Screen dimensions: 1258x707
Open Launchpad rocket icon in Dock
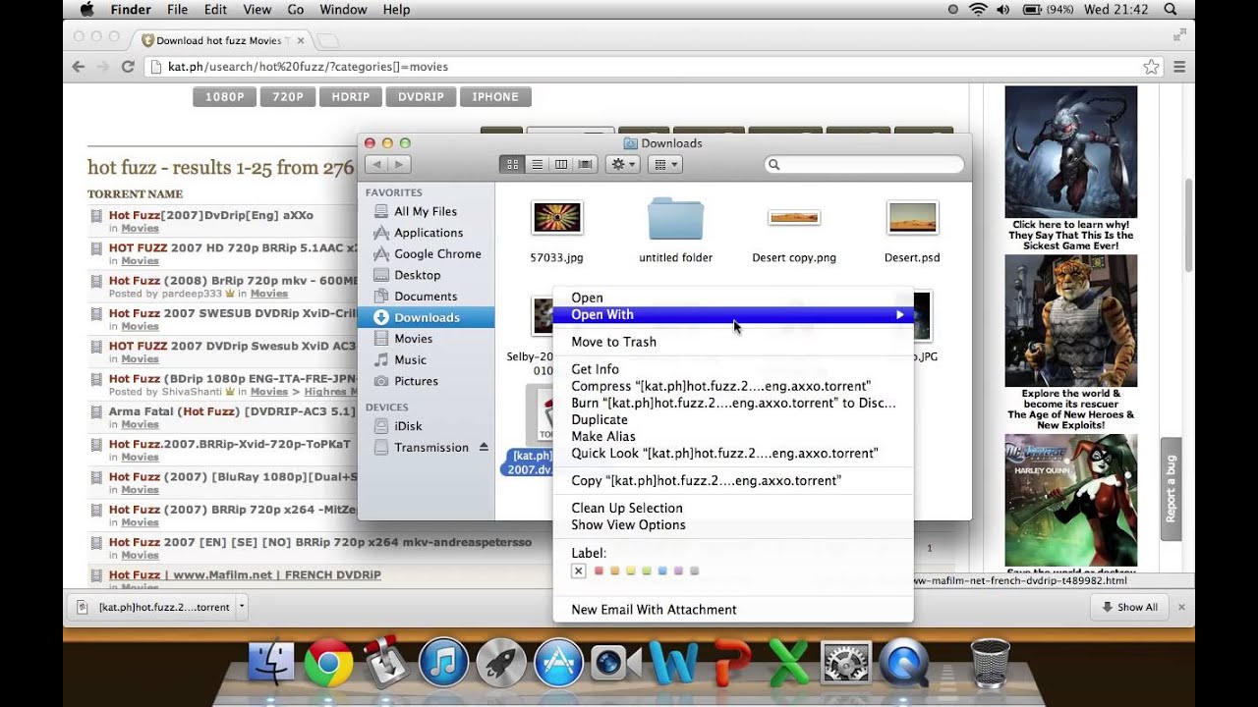(x=501, y=664)
